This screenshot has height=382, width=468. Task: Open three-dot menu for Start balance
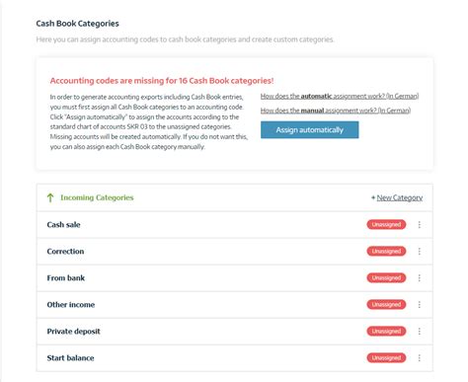tap(420, 358)
